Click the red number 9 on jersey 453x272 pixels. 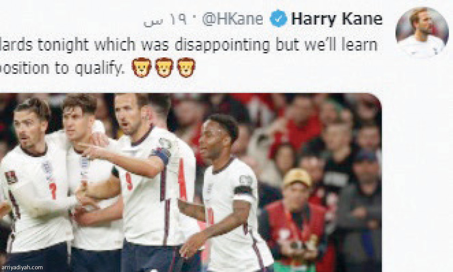(x=129, y=181)
